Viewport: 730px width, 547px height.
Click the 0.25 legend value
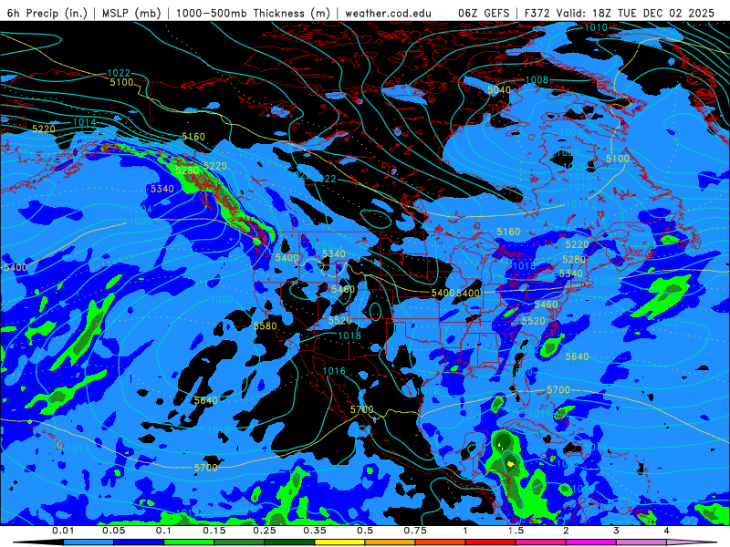pyautogui.click(x=265, y=531)
